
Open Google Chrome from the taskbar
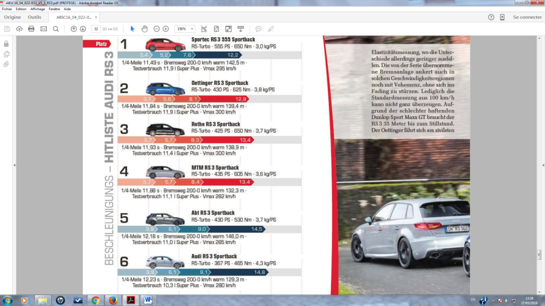[95, 300]
